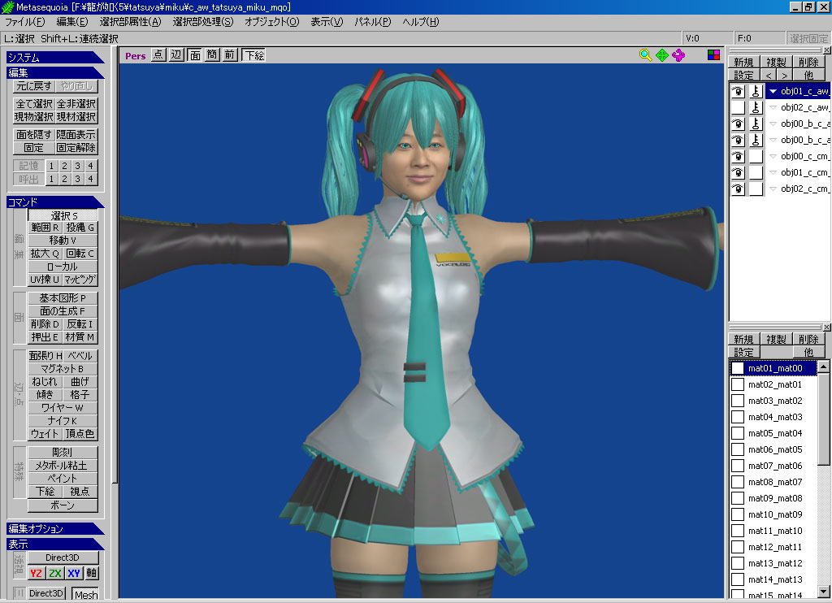Click the magnifier zoom icon in the viewport toolbar
Screen dimensions: 832x603
coord(645,55)
